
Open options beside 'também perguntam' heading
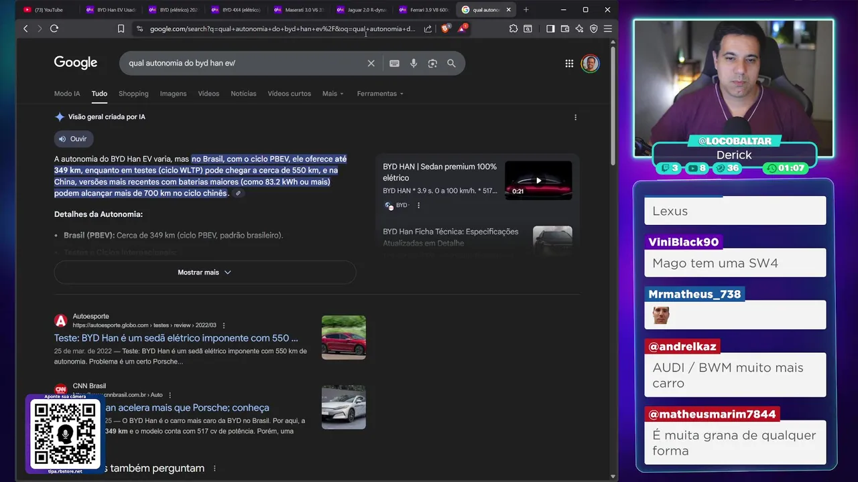click(214, 469)
